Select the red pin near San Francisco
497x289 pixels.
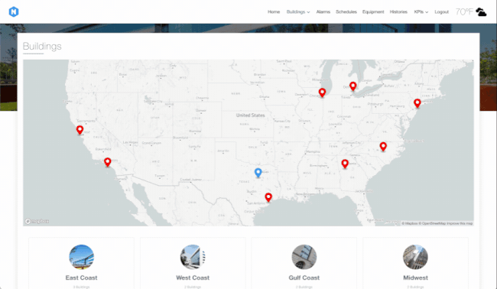80,130
